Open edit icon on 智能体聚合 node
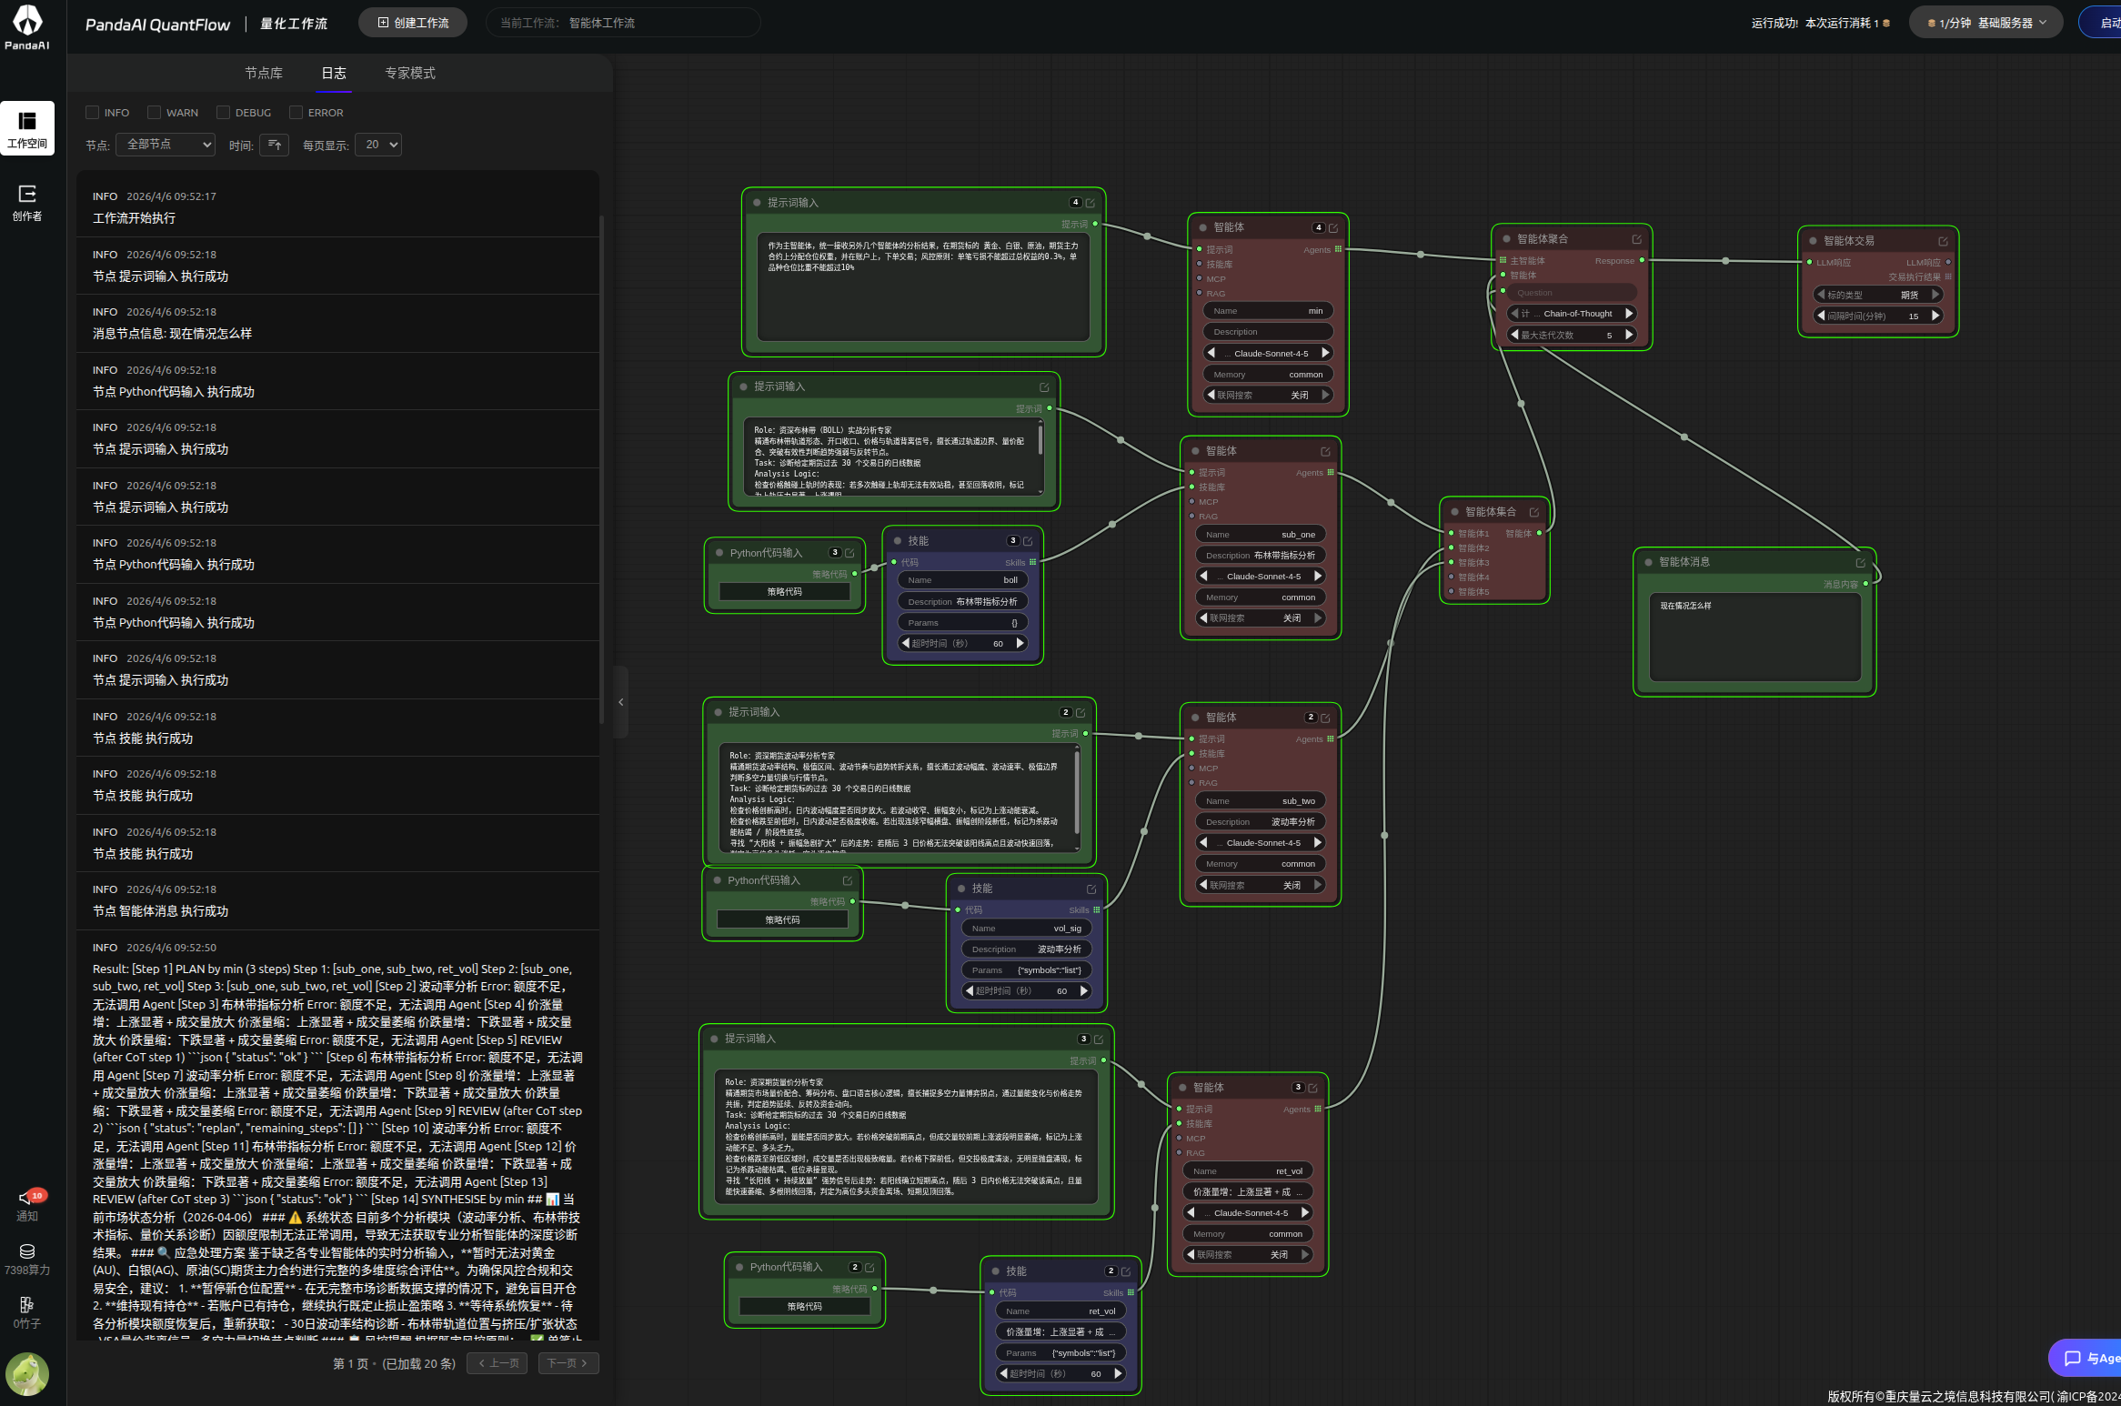The width and height of the screenshot is (2121, 1406). (x=1636, y=239)
